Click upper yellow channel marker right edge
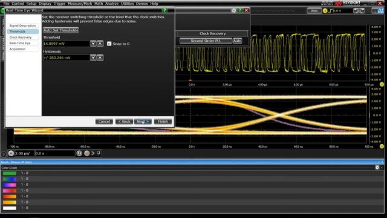The height and width of the screenshot is (218, 387). pyautogui.click(x=382, y=85)
